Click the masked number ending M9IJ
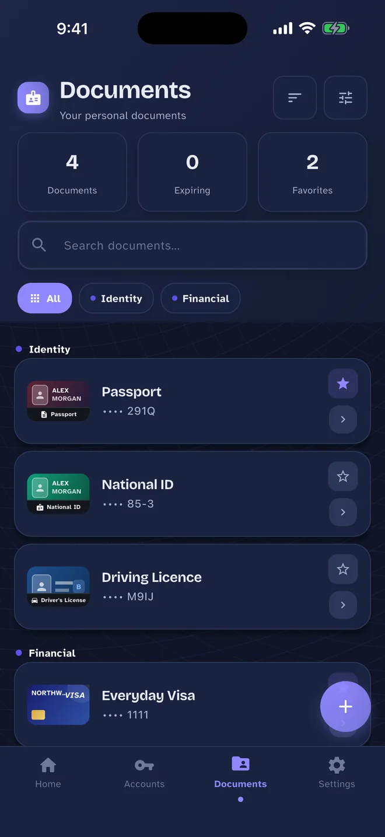Viewport: 385px width, 837px height. click(x=128, y=597)
